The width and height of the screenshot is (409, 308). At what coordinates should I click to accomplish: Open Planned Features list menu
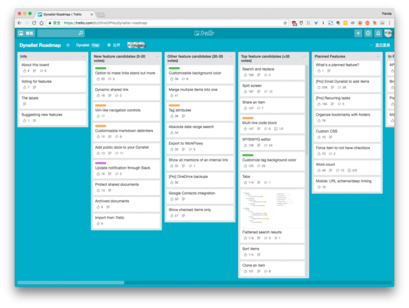(x=378, y=56)
